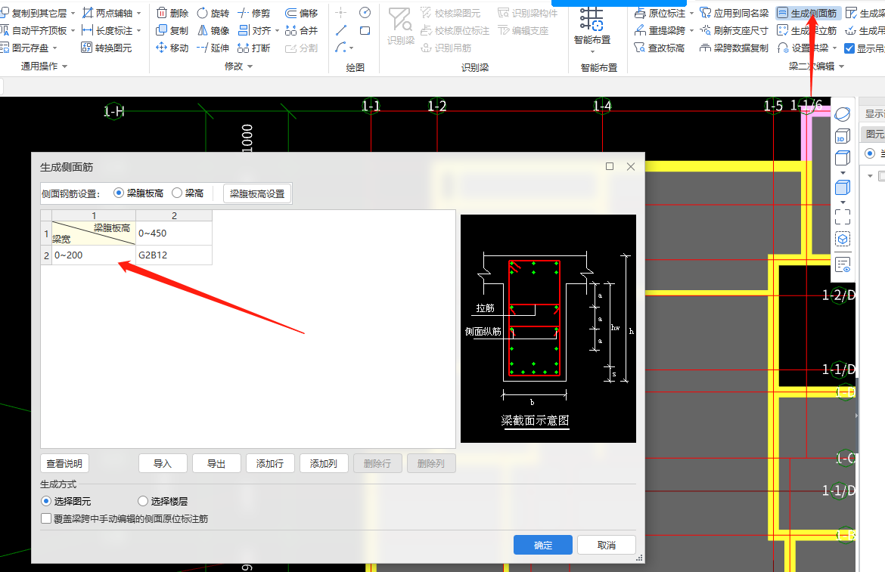This screenshot has width=885, height=572.
Task: Toggle 显示吊筋 checkbox in ribbon
Action: pyautogui.click(x=849, y=48)
